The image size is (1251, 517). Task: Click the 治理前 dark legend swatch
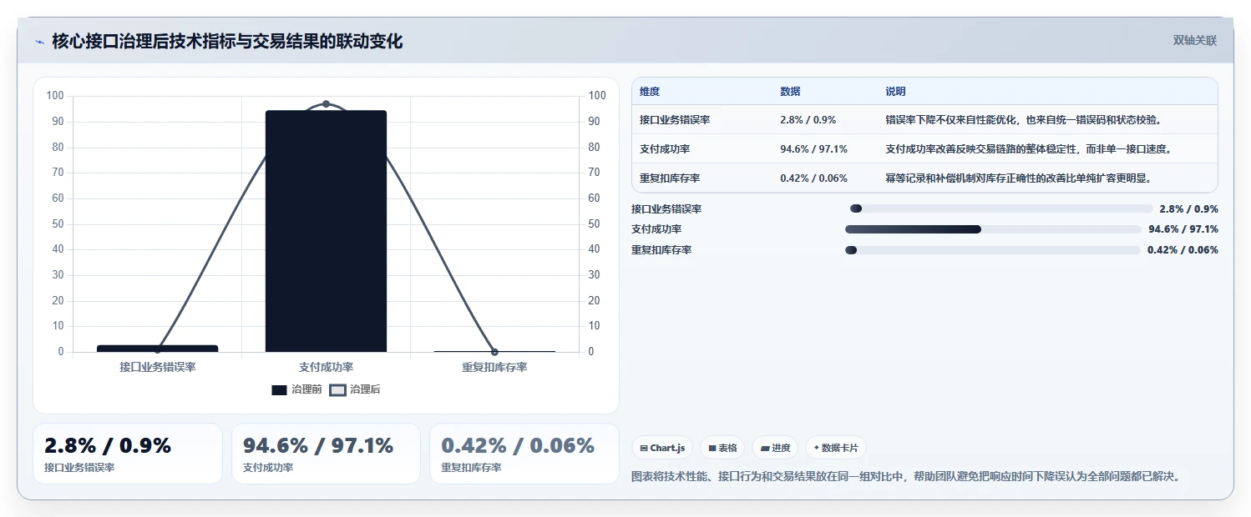click(279, 390)
